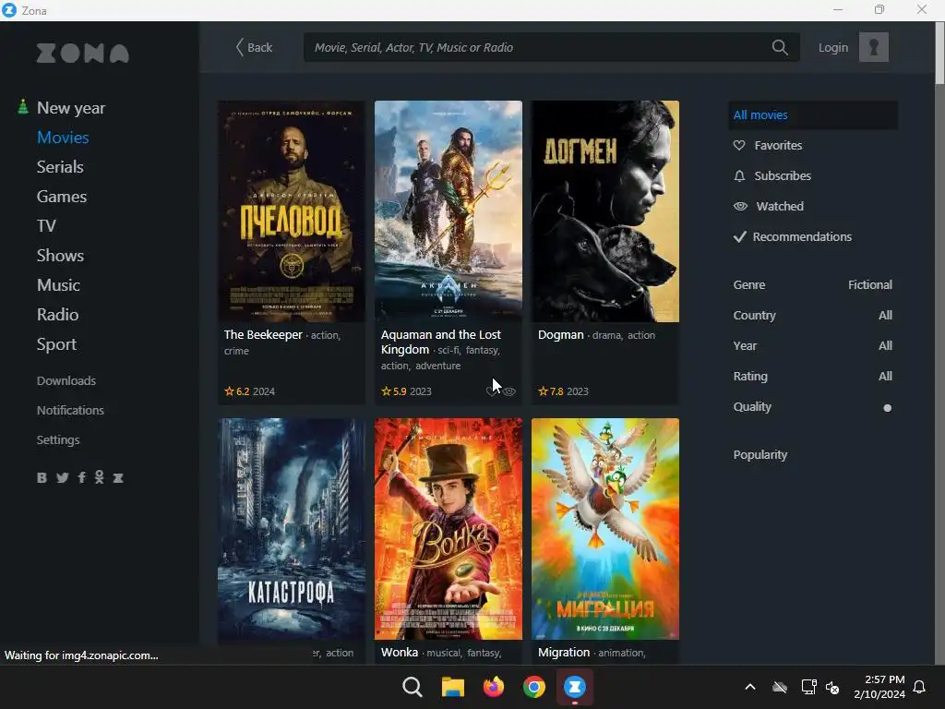
Task: Click the muted volume tray icon
Action: 832,687
